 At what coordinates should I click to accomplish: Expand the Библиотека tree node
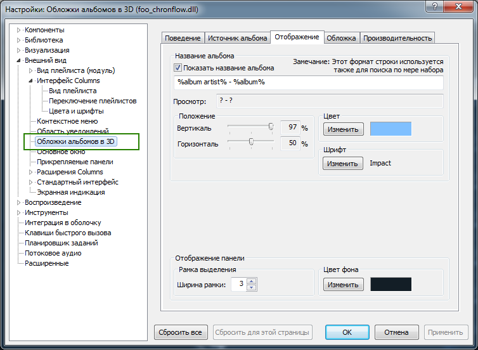click(x=18, y=40)
